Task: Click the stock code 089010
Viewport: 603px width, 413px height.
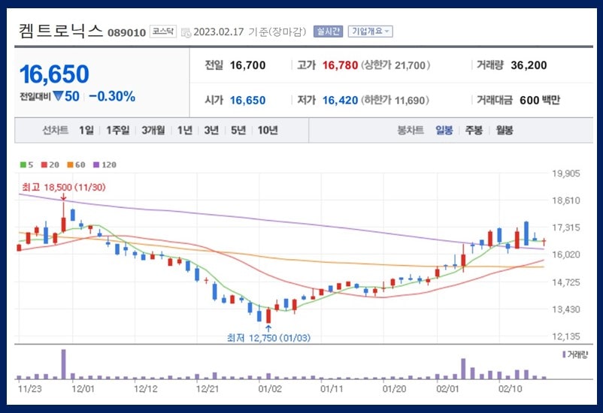Action: (126, 32)
